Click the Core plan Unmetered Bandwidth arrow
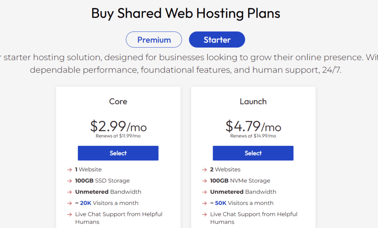The height and width of the screenshot is (228, 378). (x=70, y=192)
